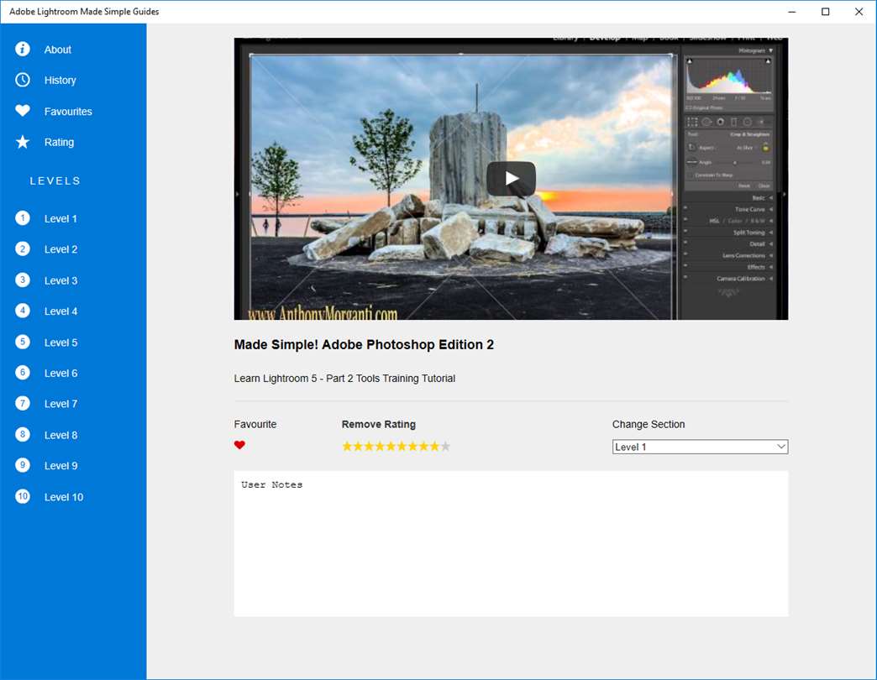The image size is (877, 680).
Task: Open History via the clock icon
Action: click(23, 81)
